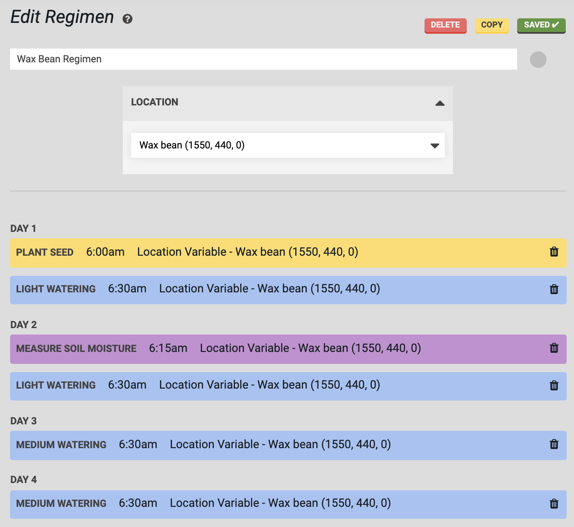Screen dimensions: 574x527
Task: Delete the Plant Seed item on Day 1
Action: (554, 252)
